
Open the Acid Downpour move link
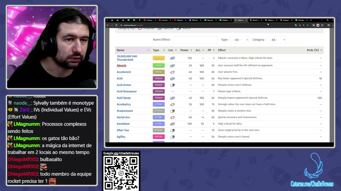tap(127, 91)
